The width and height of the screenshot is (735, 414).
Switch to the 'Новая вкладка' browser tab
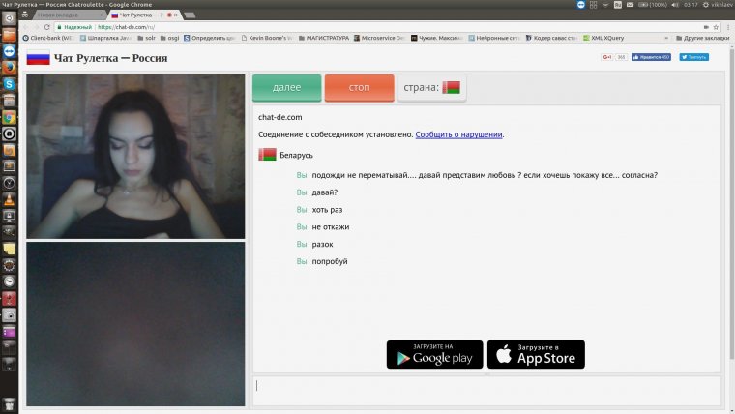point(63,15)
